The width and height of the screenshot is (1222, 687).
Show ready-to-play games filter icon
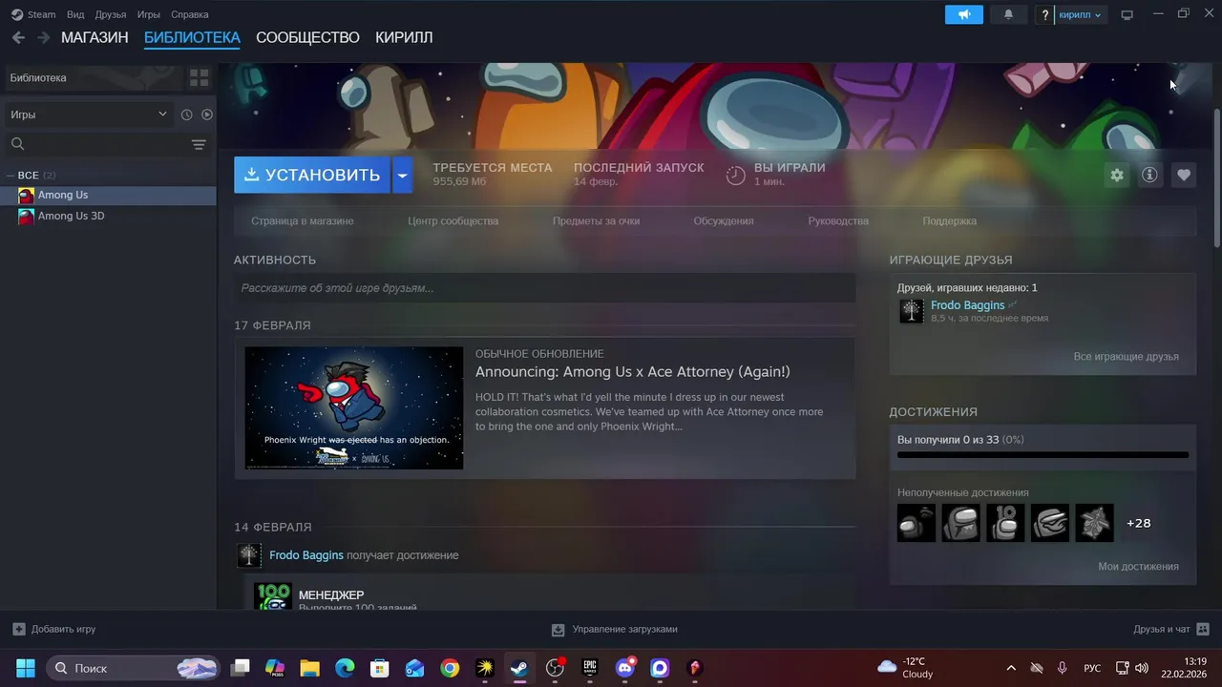[x=207, y=114]
